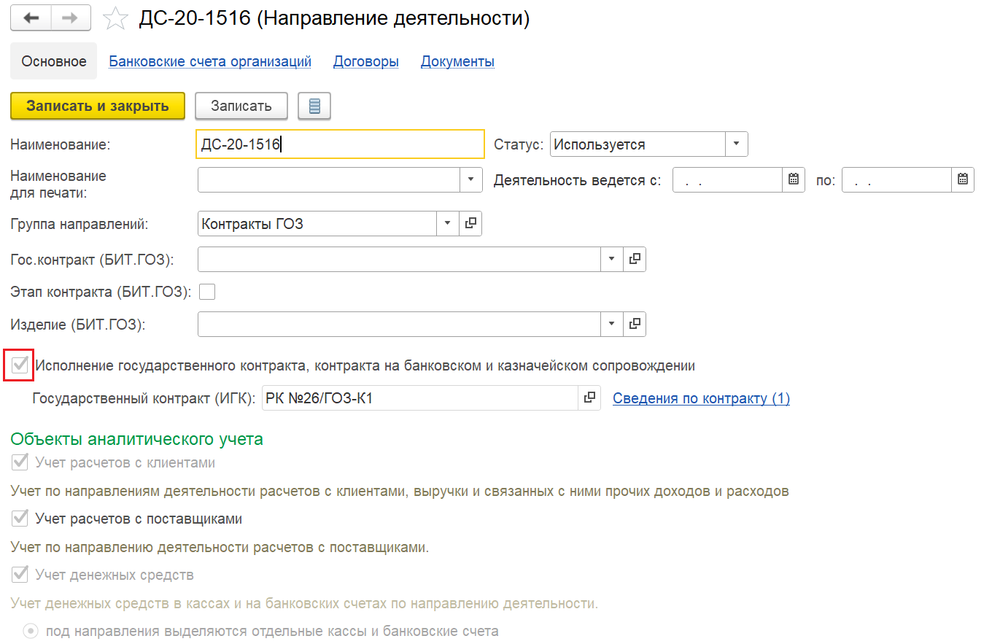Viewport: 992px width, 644px height.
Task: Open calendar for Деятельность ведется с date
Action: (x=794, y=179)
